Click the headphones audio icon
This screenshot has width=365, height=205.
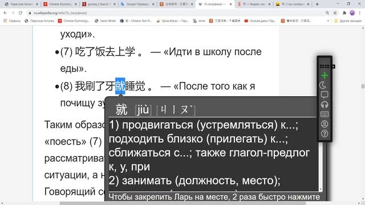pyautogui.click(x=325, y=105)
